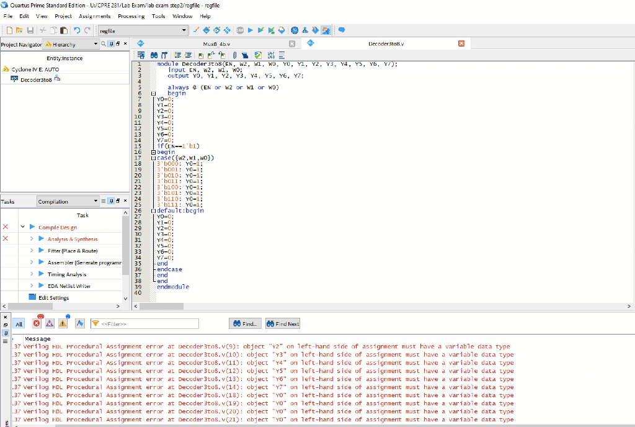635x427 pixels.
Task: Click the Start Compilation play icon
Action: coord(250,30)
